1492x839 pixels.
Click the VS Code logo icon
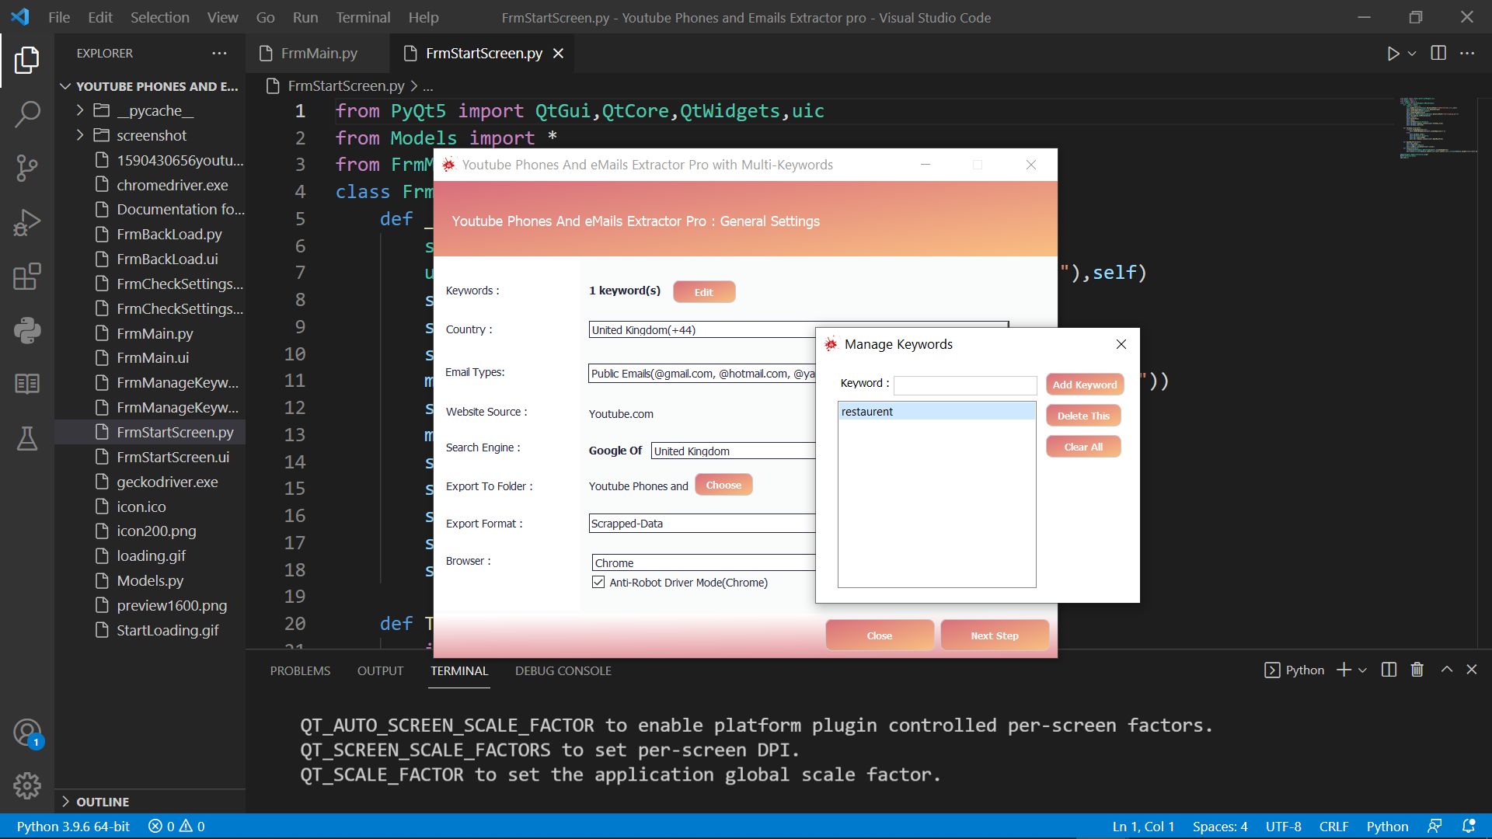click(x=20, y=16)
